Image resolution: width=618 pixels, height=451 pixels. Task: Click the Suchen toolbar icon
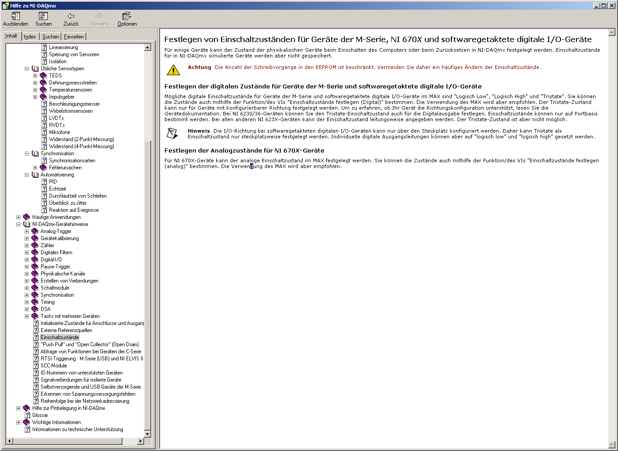pos(43,16)
